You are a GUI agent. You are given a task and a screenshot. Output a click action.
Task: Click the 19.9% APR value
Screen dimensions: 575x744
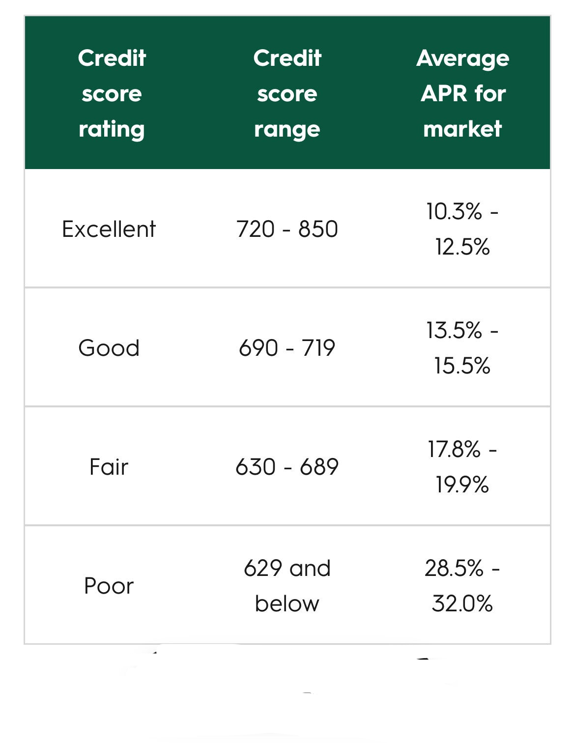pyautogui.click(x=462, y=485)
